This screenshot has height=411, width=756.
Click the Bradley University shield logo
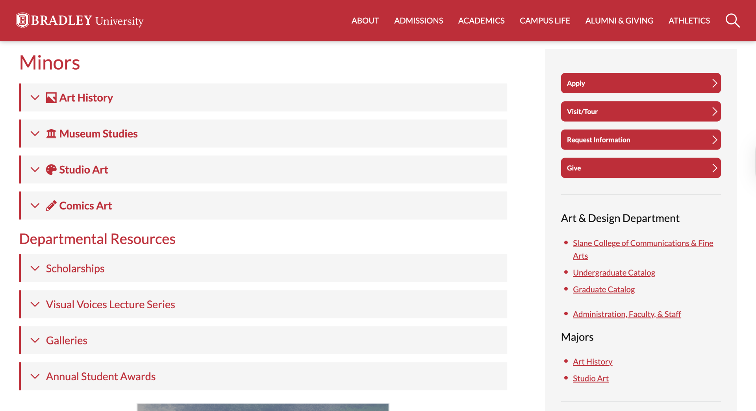coord(22,20)
